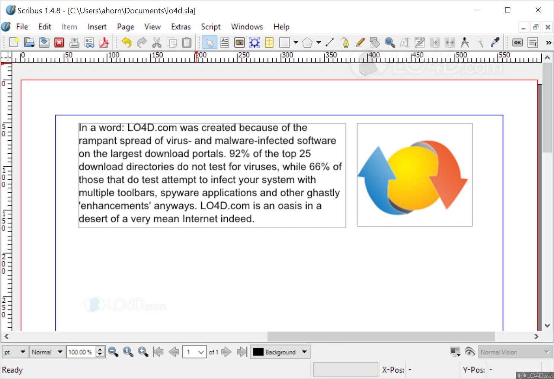Toggle Color Management icon in status bar
This screenshot has width=554, height=379.
coord(455,352)
